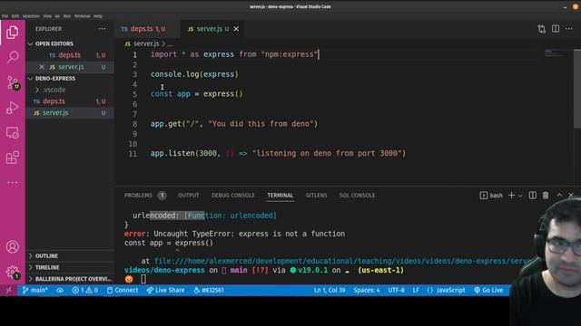The image size is (581, 326).
Task: Change indentation via Spaces: 4
Action: 367,290
